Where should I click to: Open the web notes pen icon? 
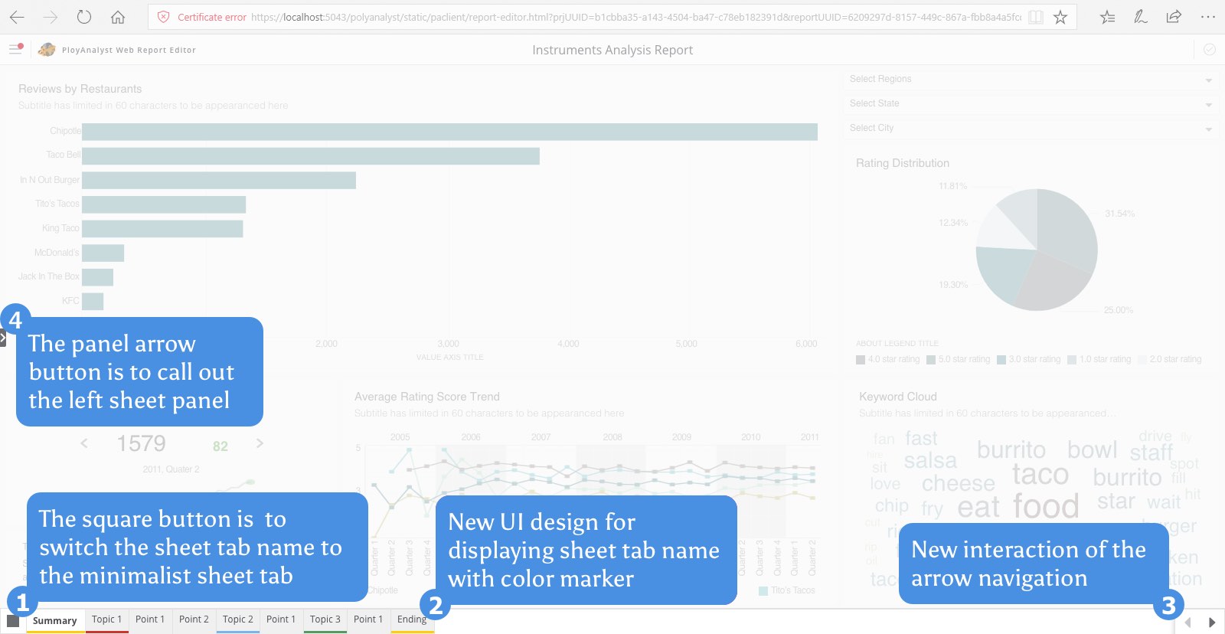click(x=1140, y=17)
